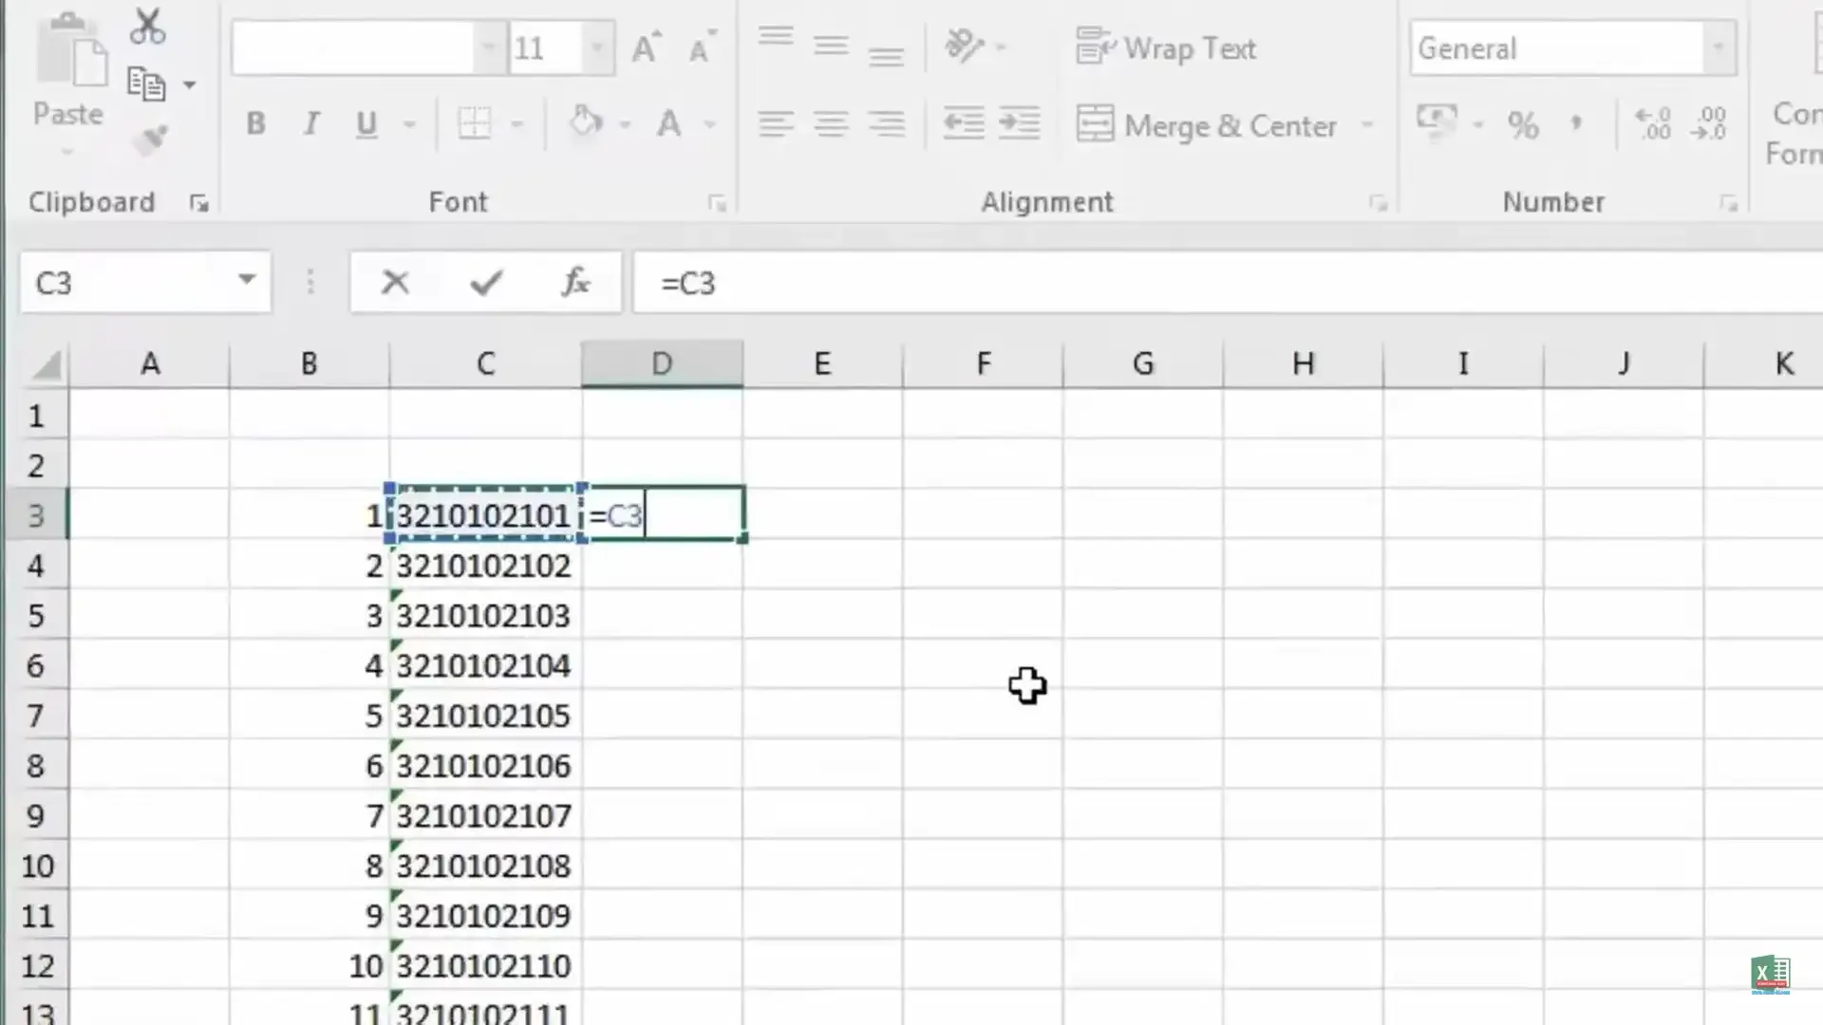
Task: Open the General number format dropdown
Action: [x=1718, y=47]
